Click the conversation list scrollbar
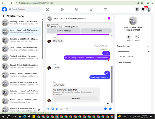Viewport: 155px width, 119px height. (x=42, y=40)
